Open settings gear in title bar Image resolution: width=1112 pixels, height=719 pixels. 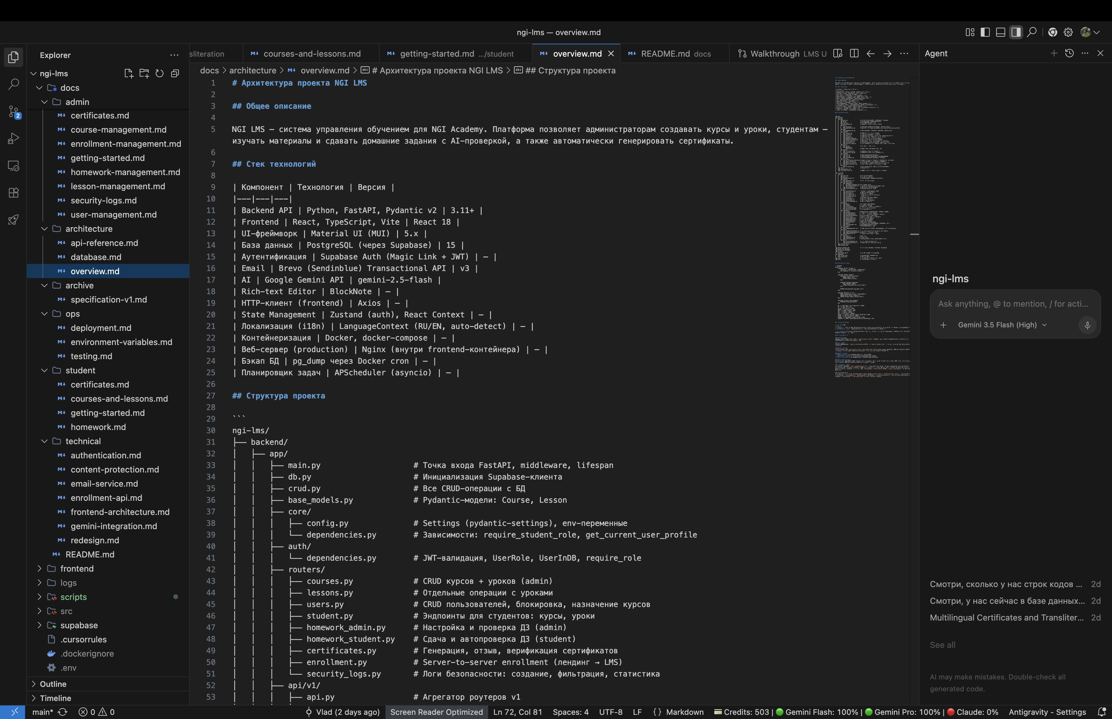pyautogui.click(x=1068, y=32)
